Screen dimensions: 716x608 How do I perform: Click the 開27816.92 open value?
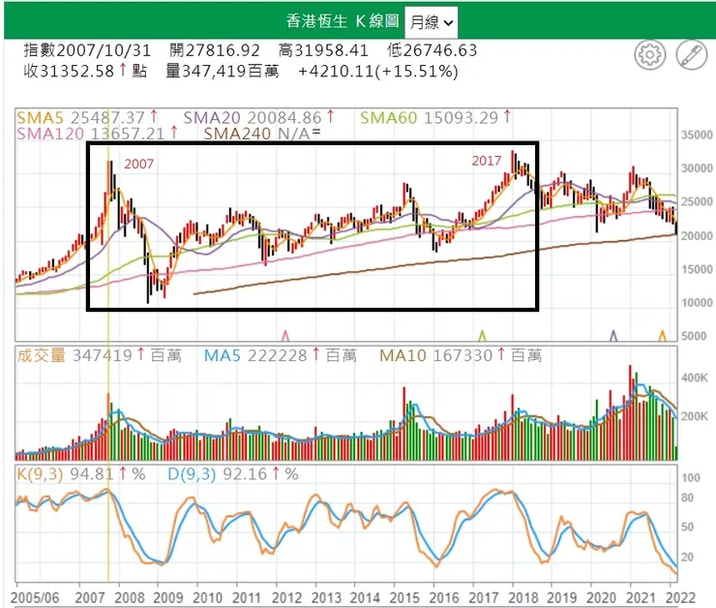(x=215, y=50)
